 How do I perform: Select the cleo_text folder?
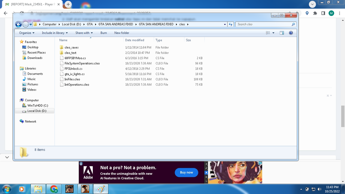pyautogui.click(x=70, y=53)
